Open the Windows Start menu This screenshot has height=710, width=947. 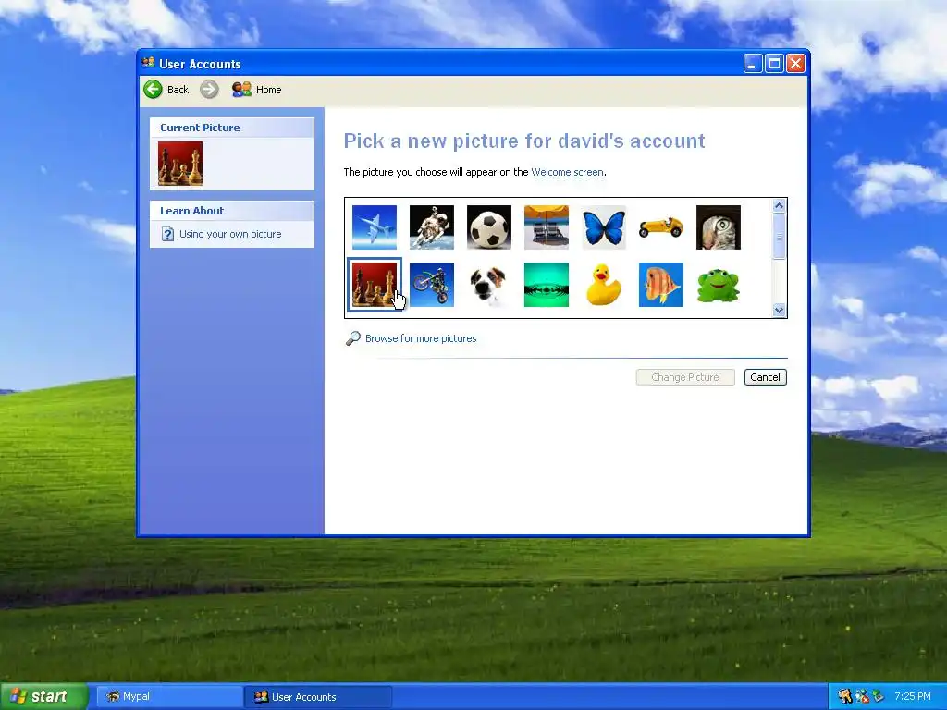[44, 696]
